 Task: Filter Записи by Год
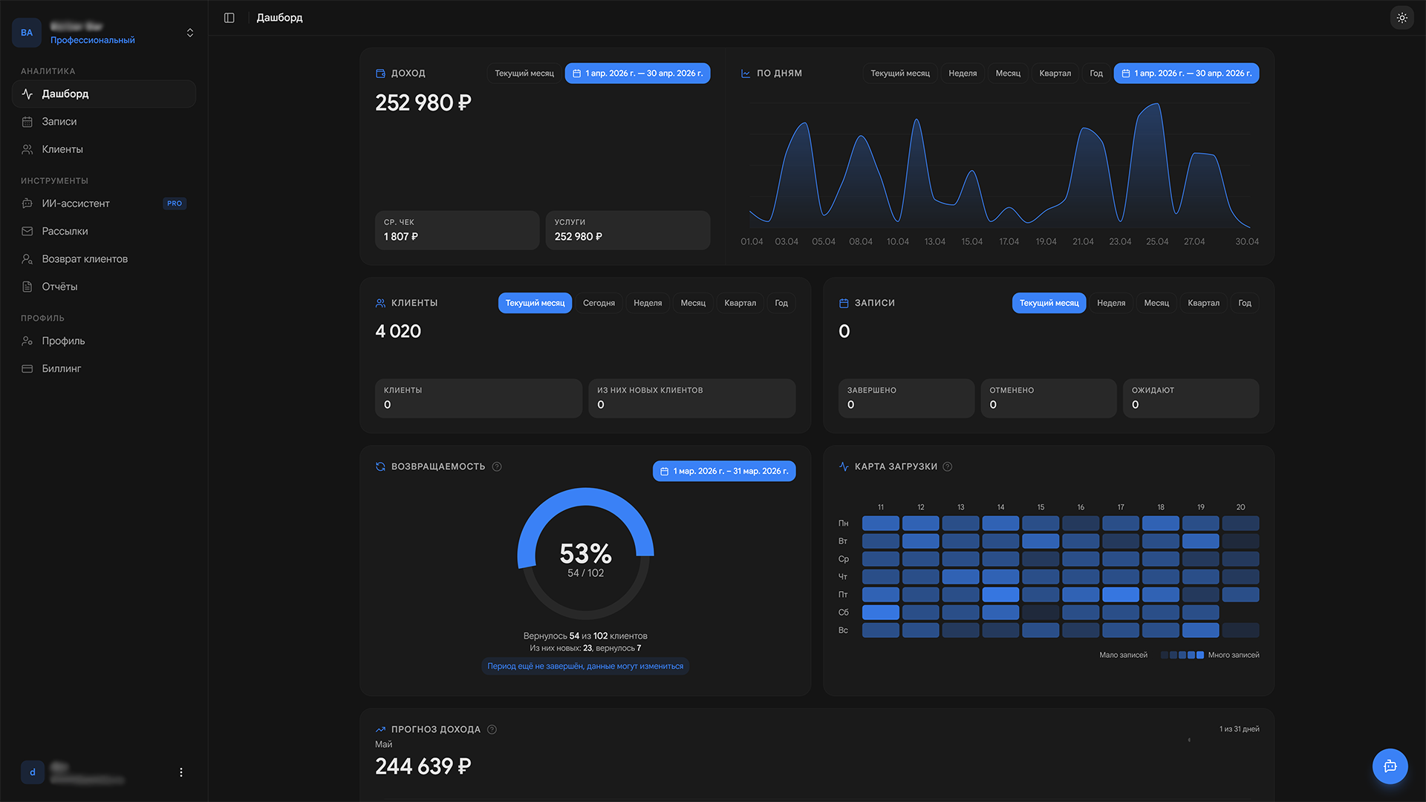[1245, 303]
